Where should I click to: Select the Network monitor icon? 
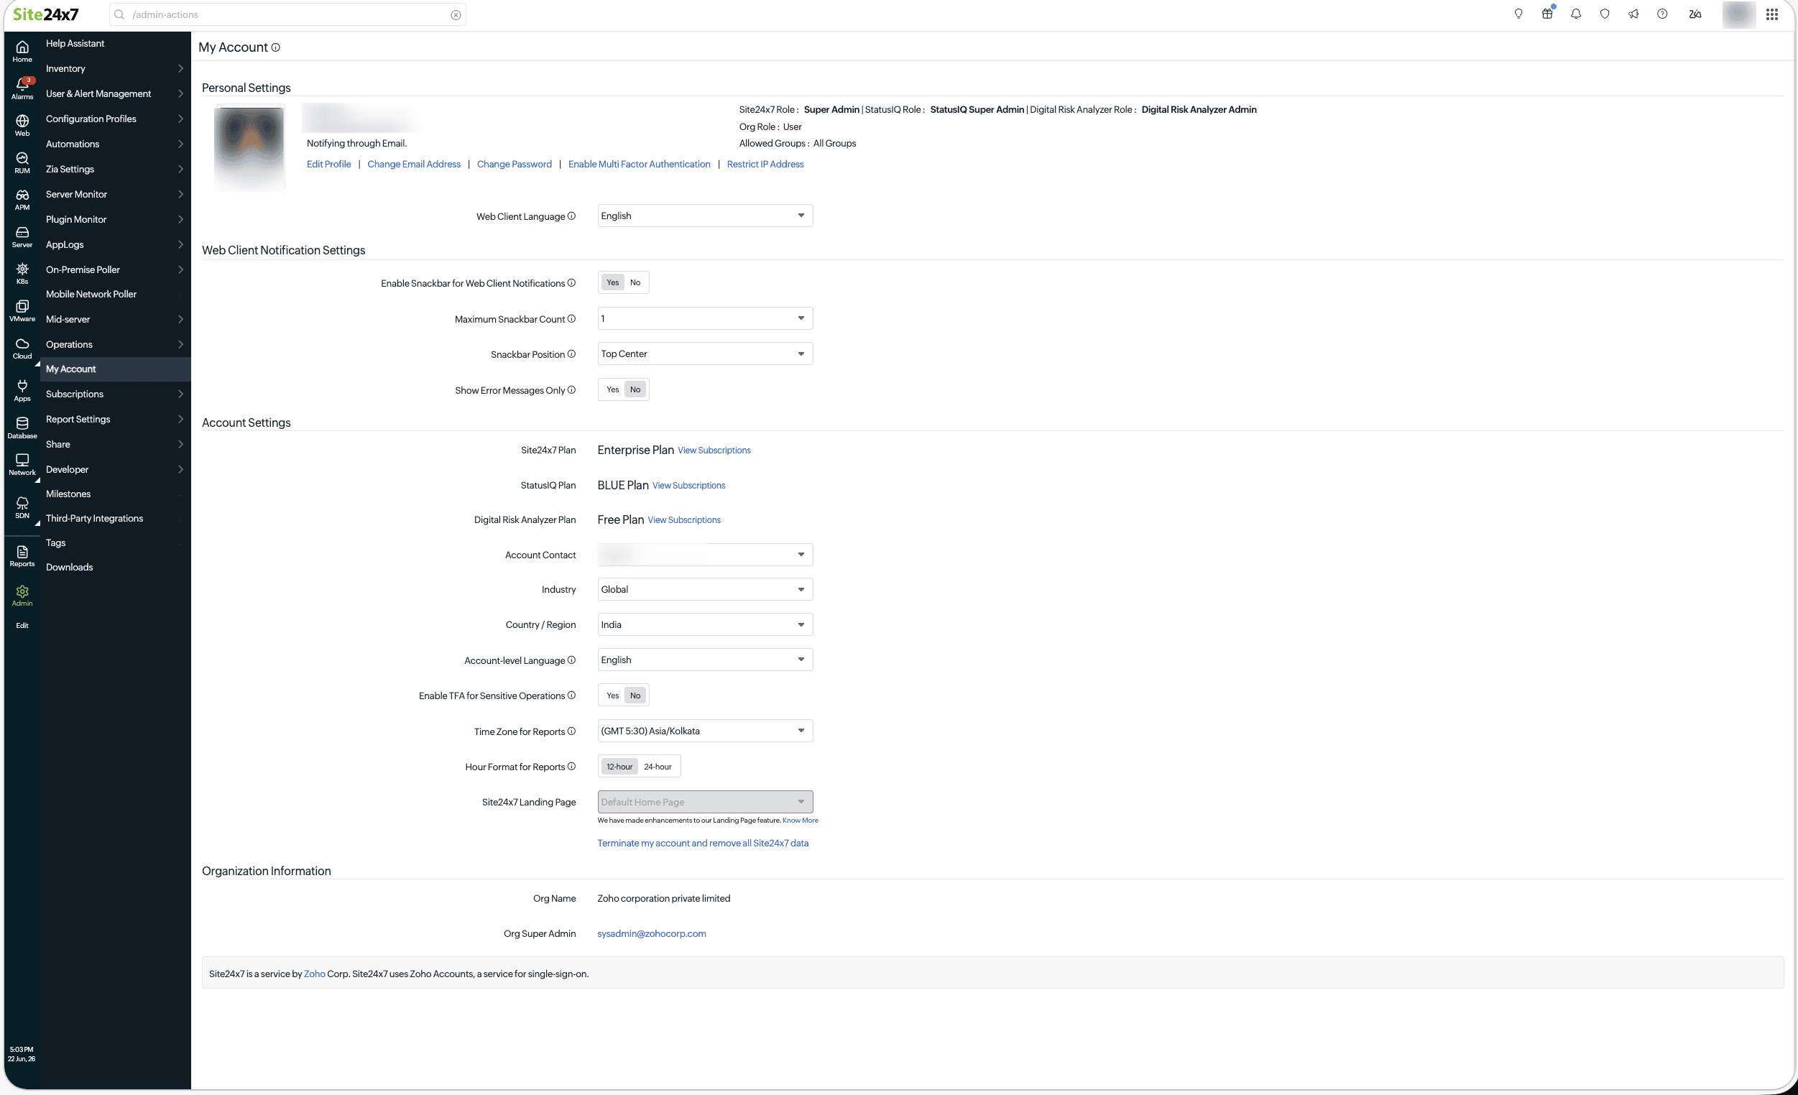[x=22, y=465]
